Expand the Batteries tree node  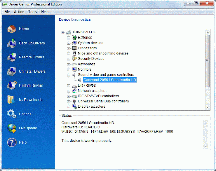point(69,38)
